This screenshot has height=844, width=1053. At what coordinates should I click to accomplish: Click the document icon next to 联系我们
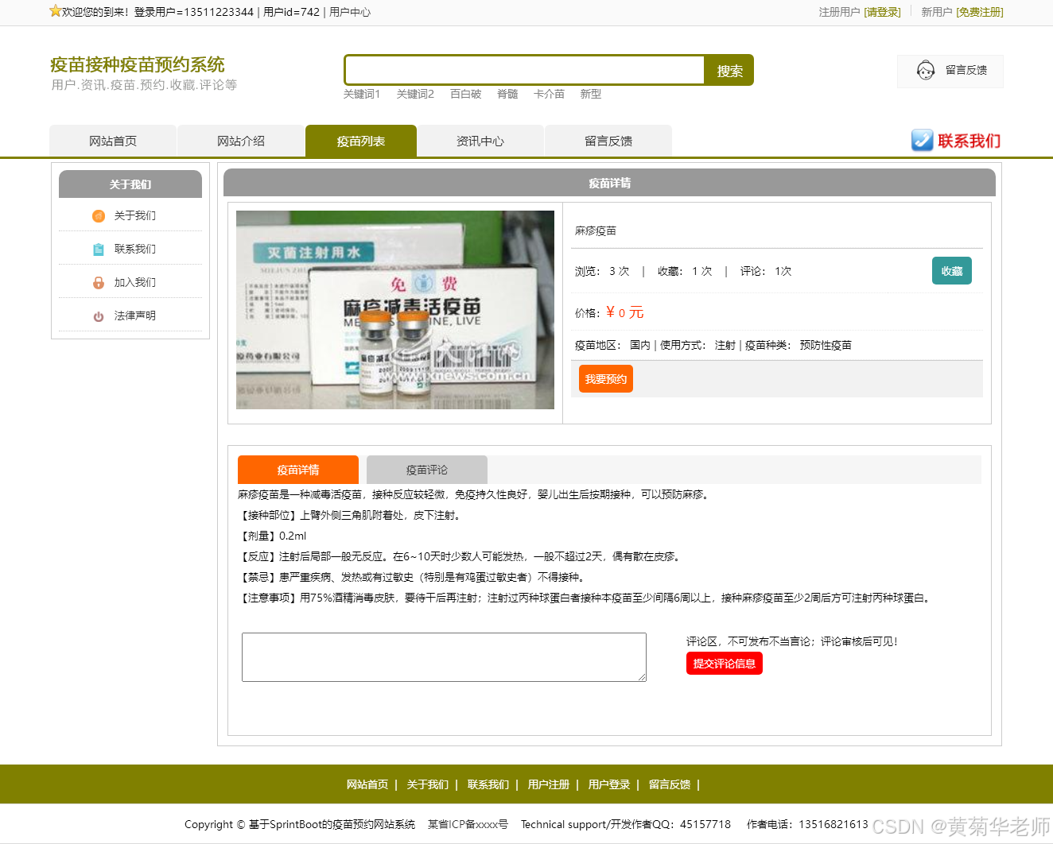coord(98,249)
